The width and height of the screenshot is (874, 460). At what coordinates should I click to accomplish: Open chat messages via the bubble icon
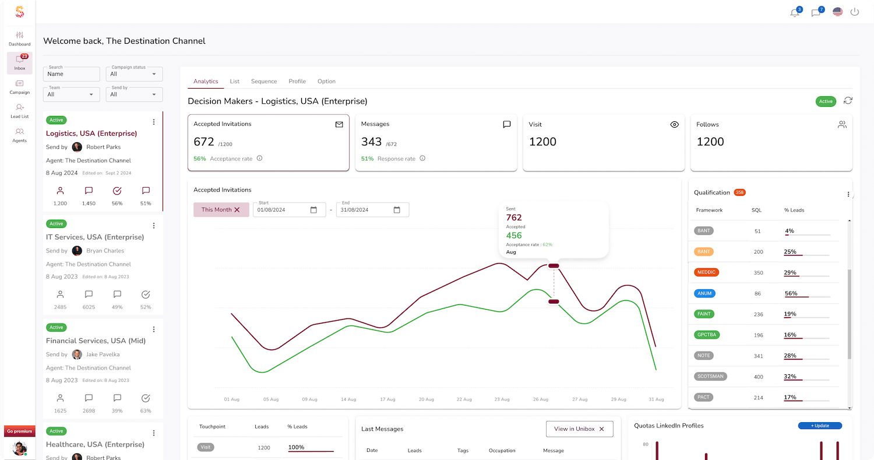click(x=816, y=11)
